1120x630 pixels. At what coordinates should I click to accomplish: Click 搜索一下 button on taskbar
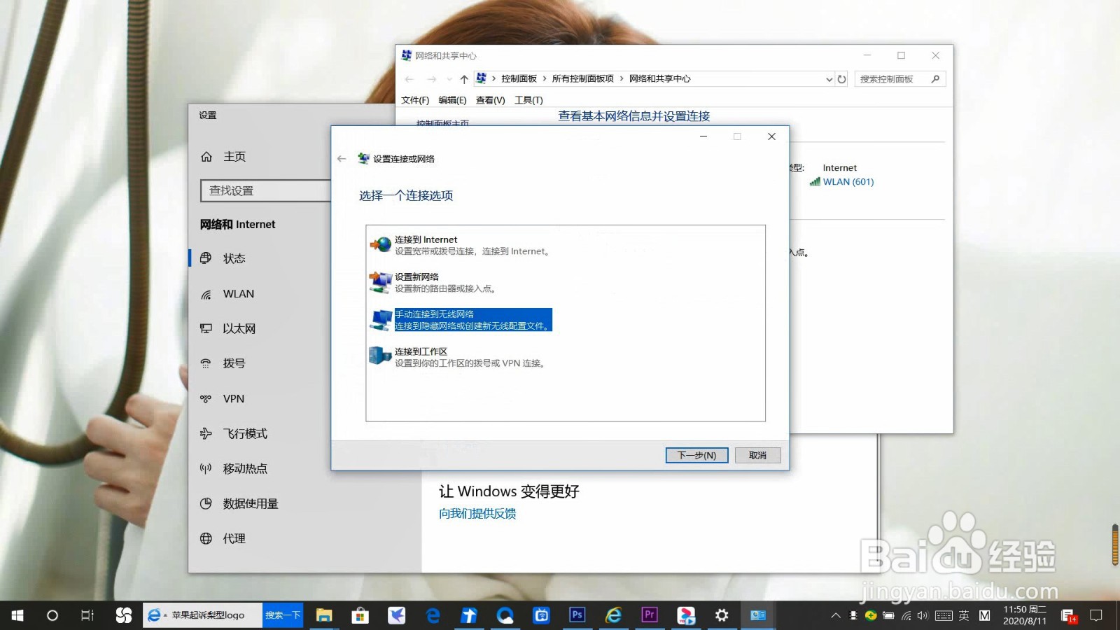tap(283, 615)
